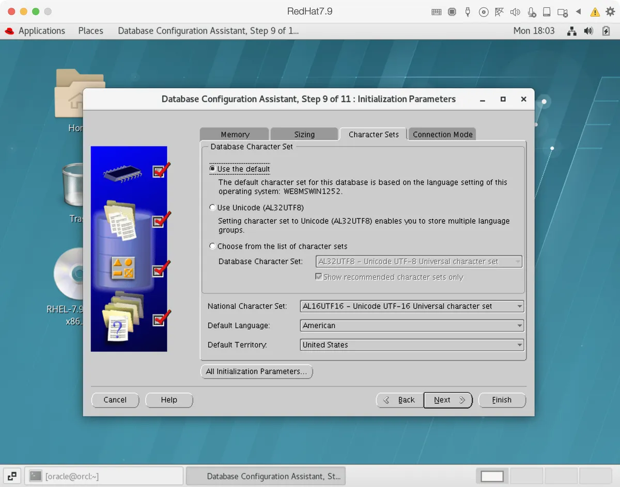Click the CD-ROM icon in the VM toolbar
This screenshot has height=487, width=620.
coord(484,11)
